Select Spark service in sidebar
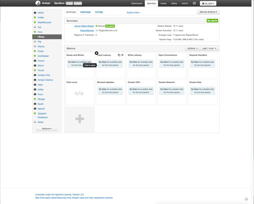Image resolution: width=254 pixels, height=204 pixels. (x=41, y=104)
